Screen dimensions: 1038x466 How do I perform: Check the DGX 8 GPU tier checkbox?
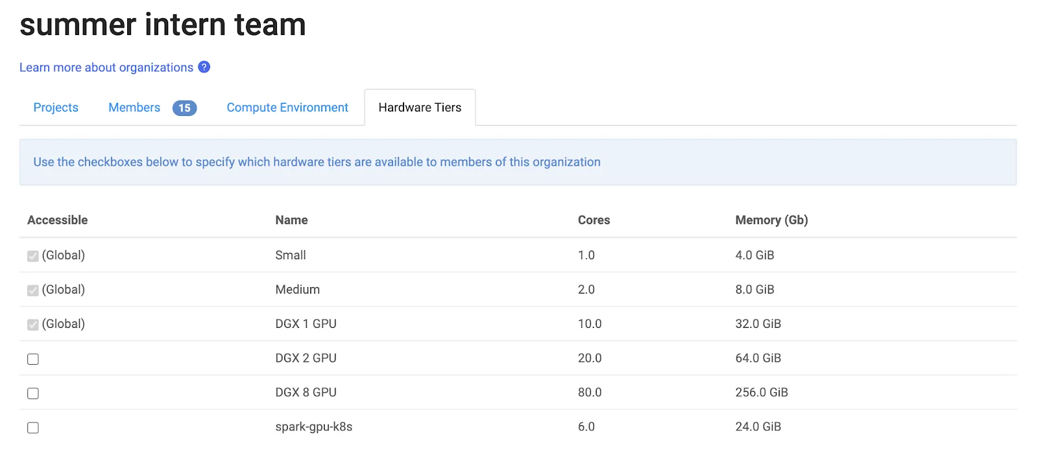coord(33,393)
